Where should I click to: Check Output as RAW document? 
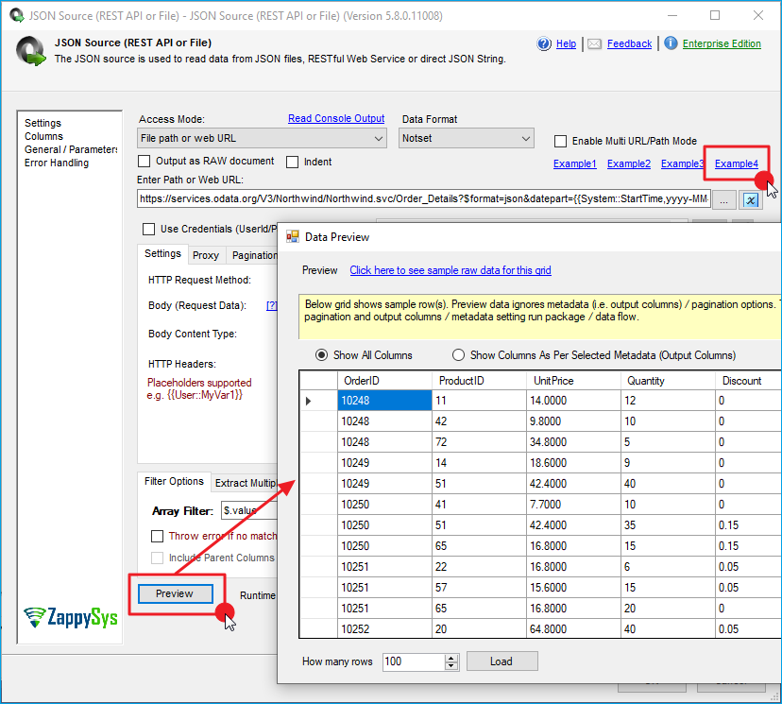pyautogui.click(x=145, y=162)
